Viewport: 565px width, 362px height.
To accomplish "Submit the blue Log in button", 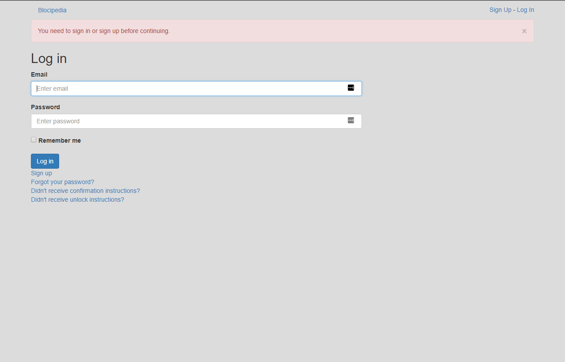I will (45, 161).
